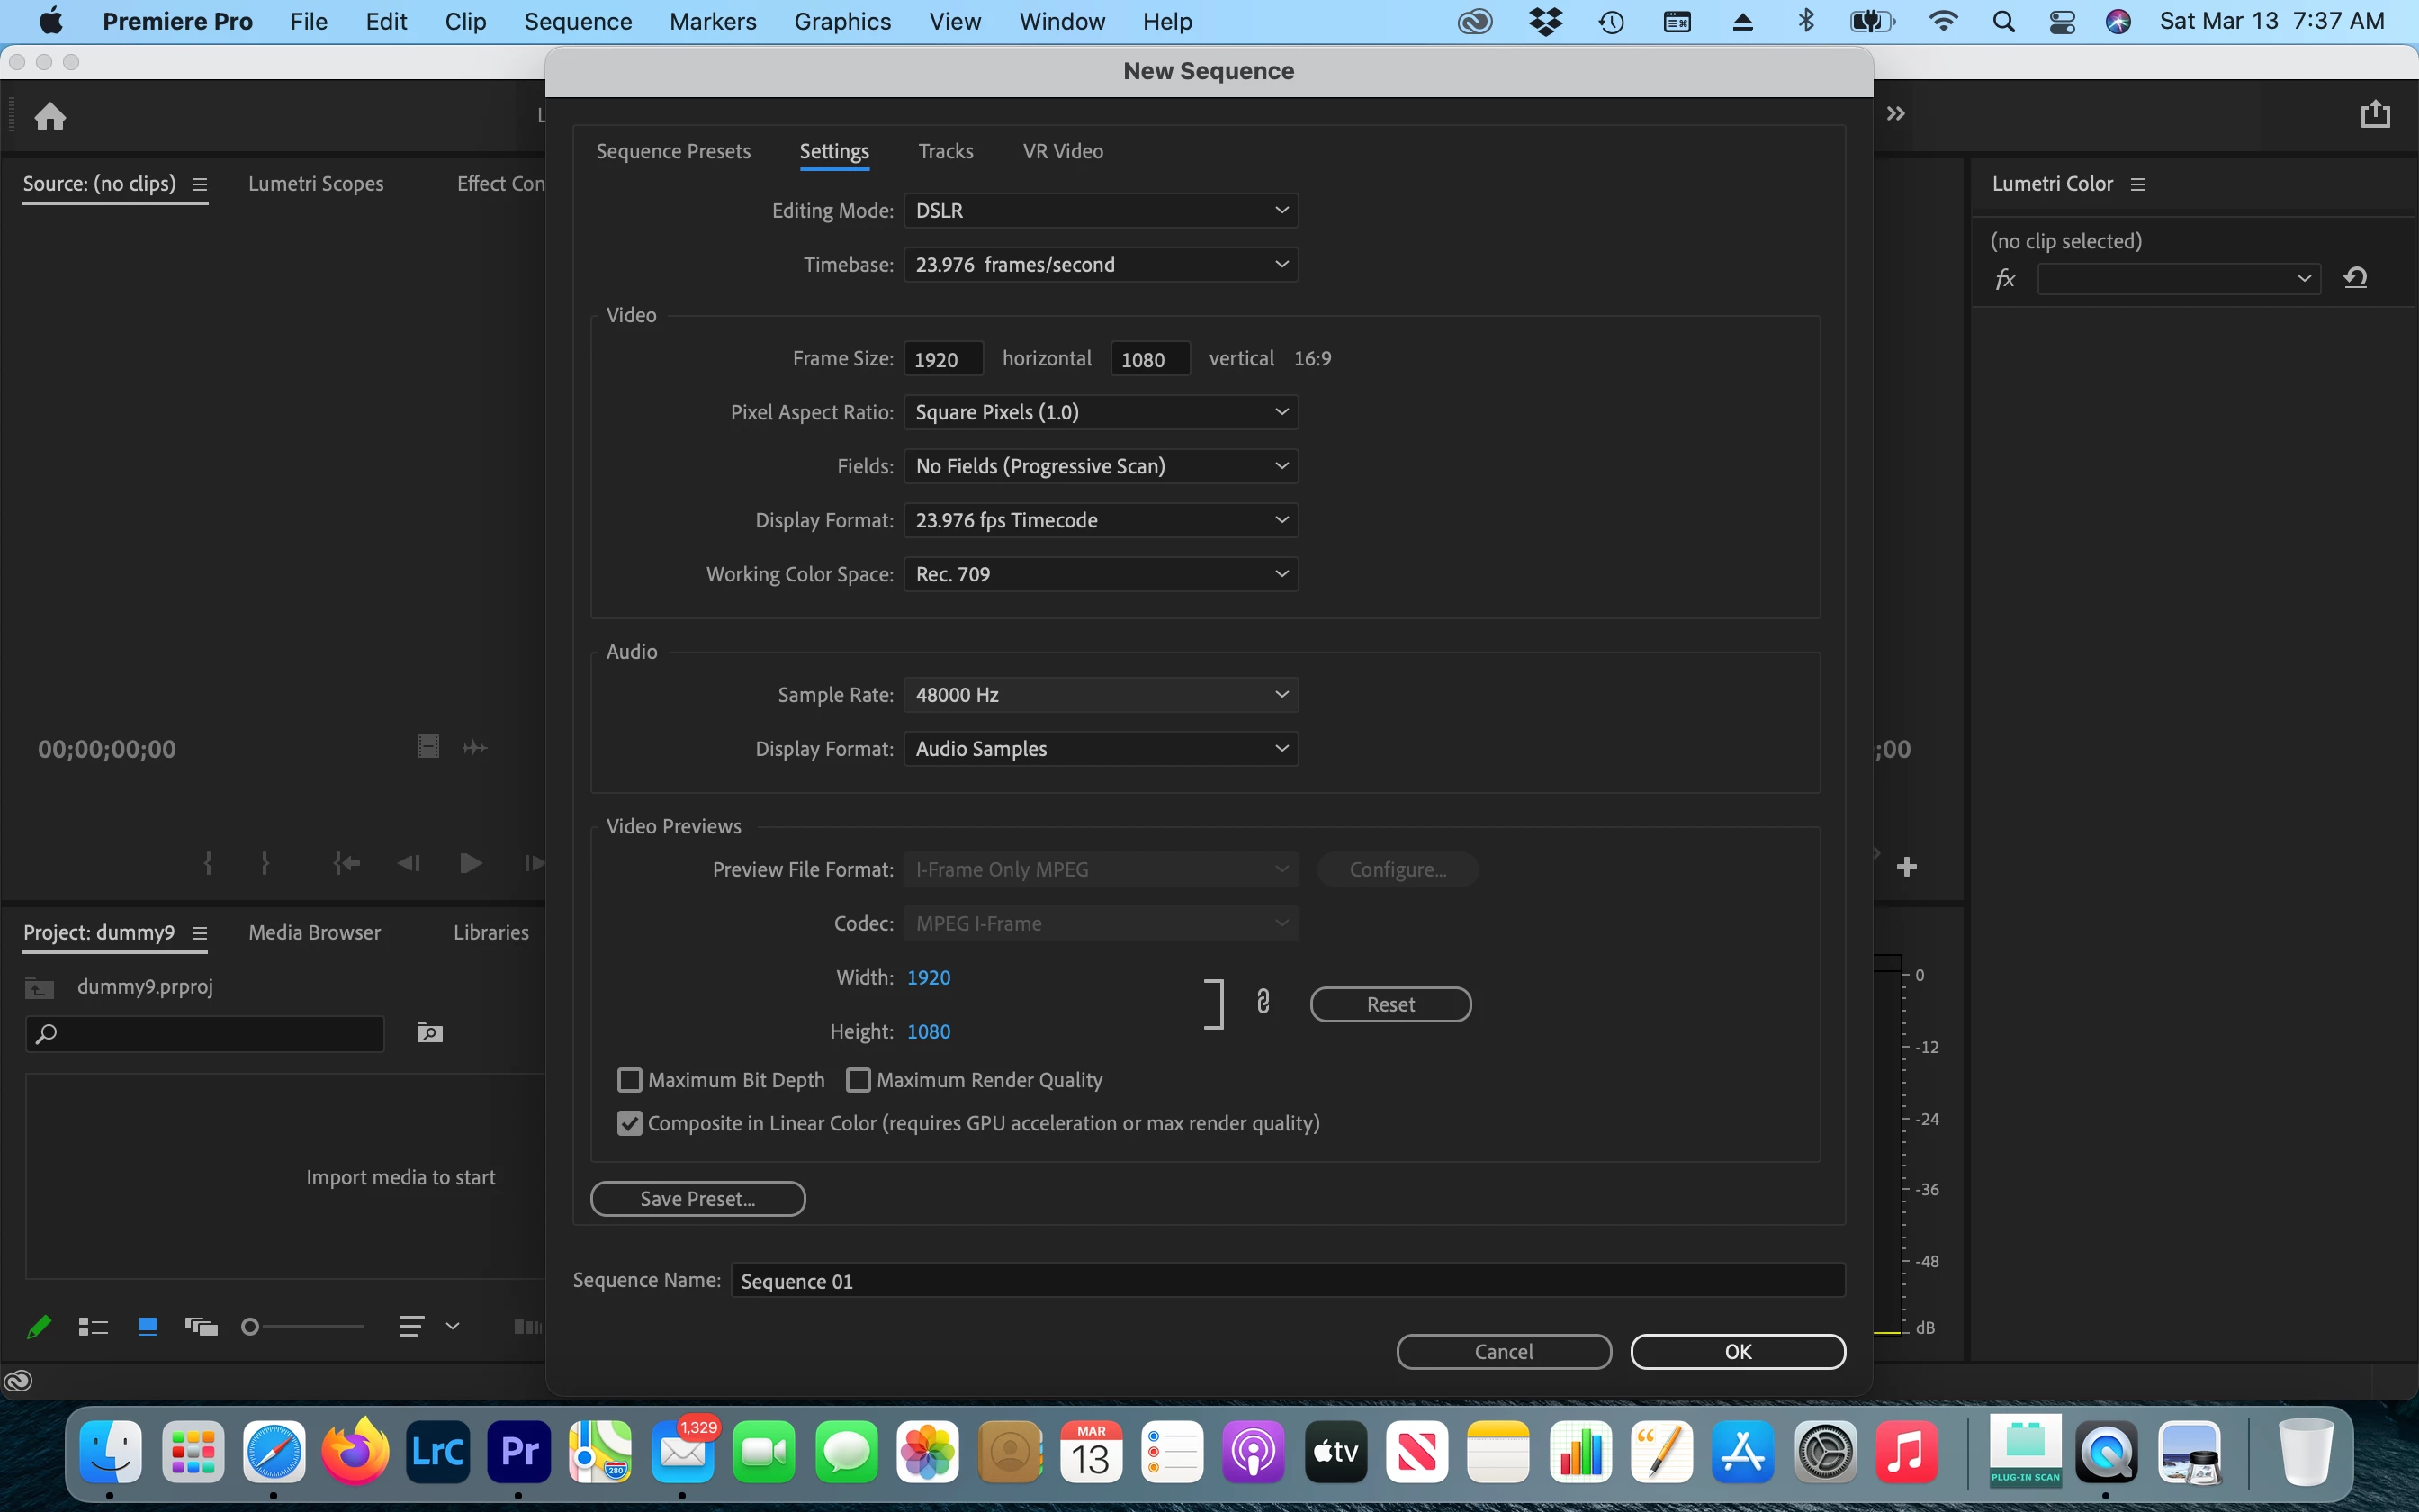Enable Maximum Render Quality checkbox
The width and height of the screenshot is (2419, 1512).
(858, 1080)
